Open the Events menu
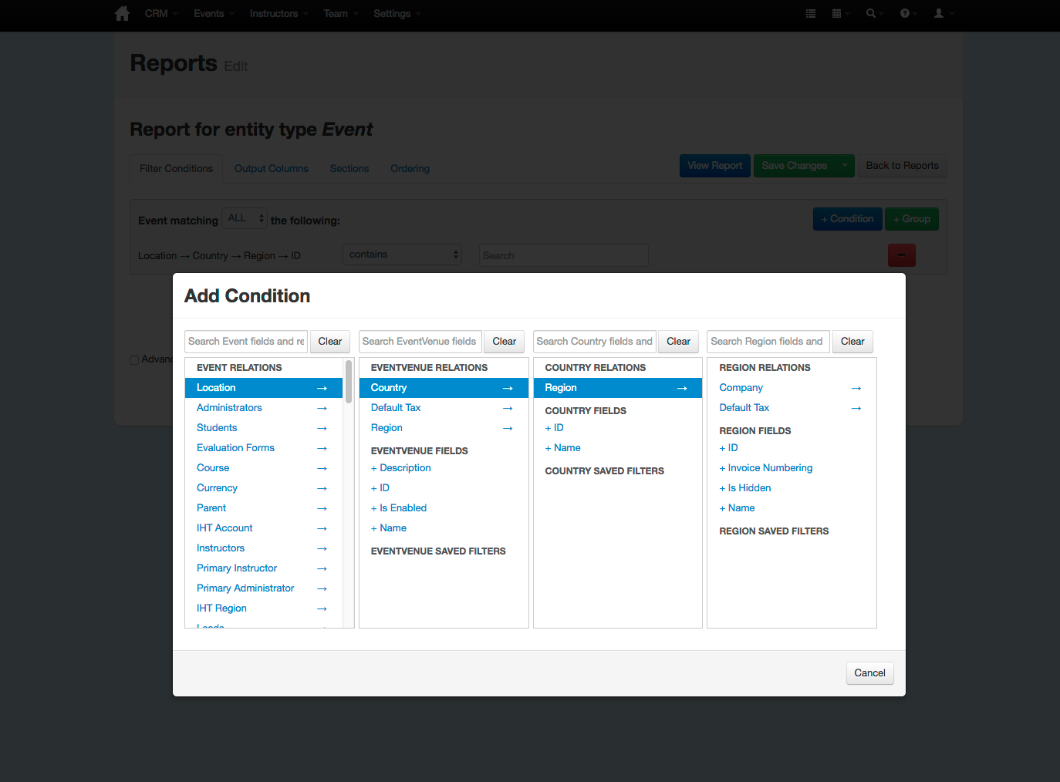This screenshot has height=782, width=1060. pos(214,14)
